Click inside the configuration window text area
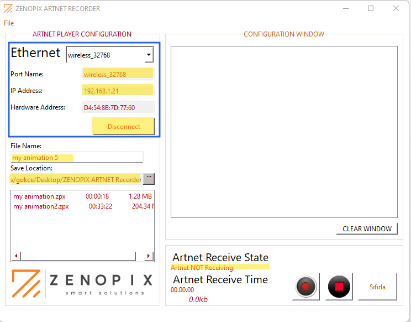 (284, 132)
